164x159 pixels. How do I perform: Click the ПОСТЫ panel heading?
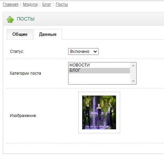[26, 19]
